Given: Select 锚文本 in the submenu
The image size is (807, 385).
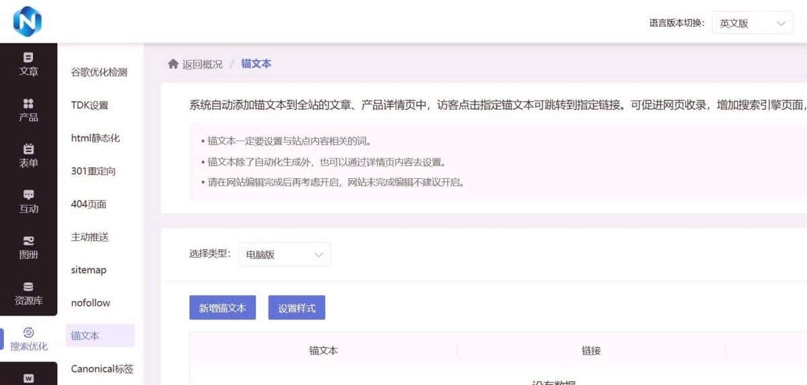Looking at the screenshot, I should click(x=100, y=335).
